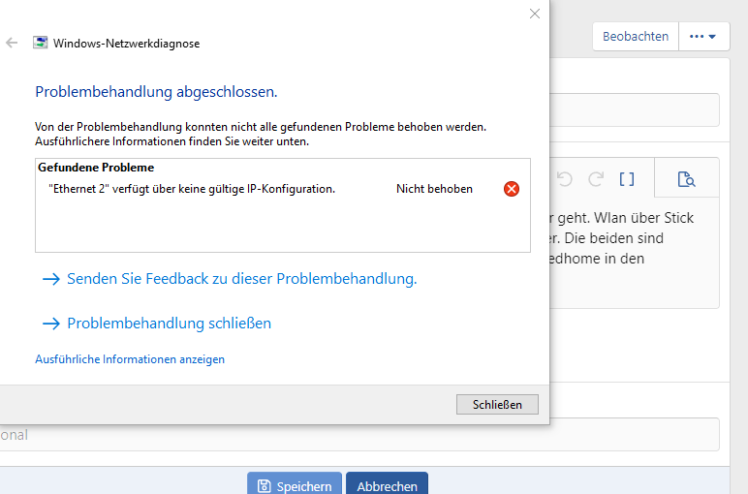Click the 'Gefundene Probleme' heading
This screenshot has width=748, height=494.
click(96, 168)
